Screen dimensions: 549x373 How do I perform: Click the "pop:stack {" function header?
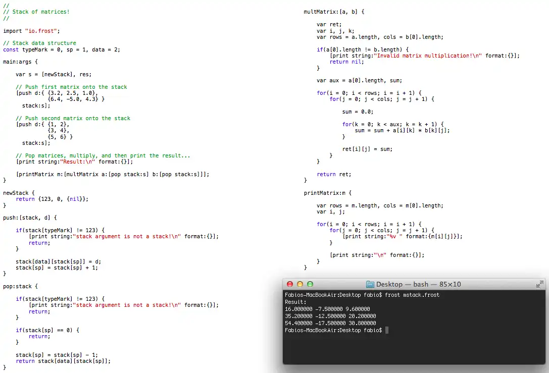(x=20, y=286)
